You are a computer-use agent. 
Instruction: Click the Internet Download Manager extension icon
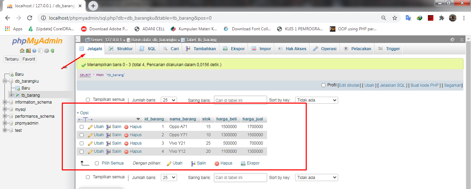click(419, 18)
